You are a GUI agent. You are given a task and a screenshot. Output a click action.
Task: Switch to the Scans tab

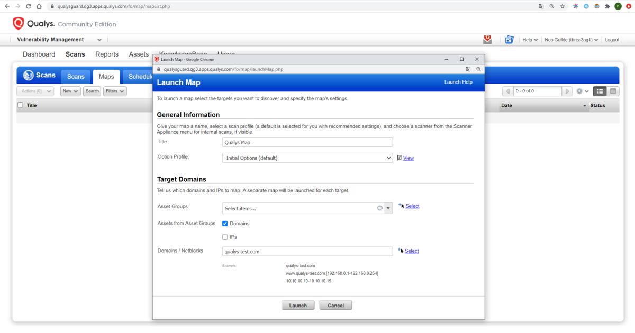[x=76, y=77]
